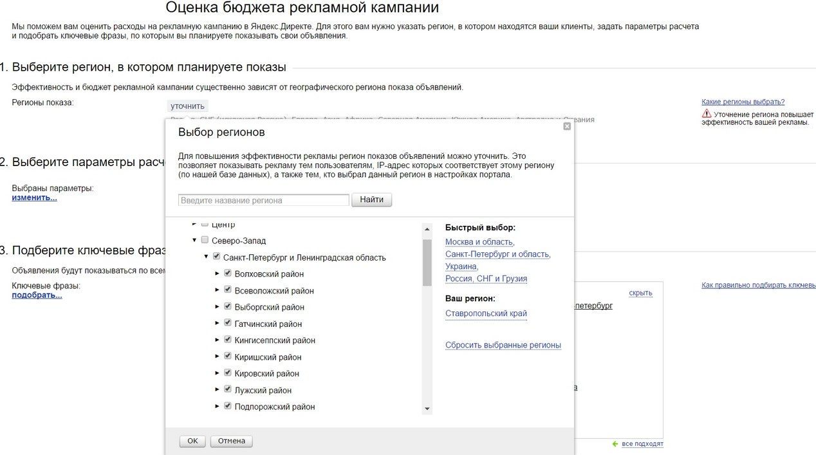Choose Санкт-Петербург и область quick link
Image resolution: width=816 pixels, height=455 pixels.
pos(497,254)
